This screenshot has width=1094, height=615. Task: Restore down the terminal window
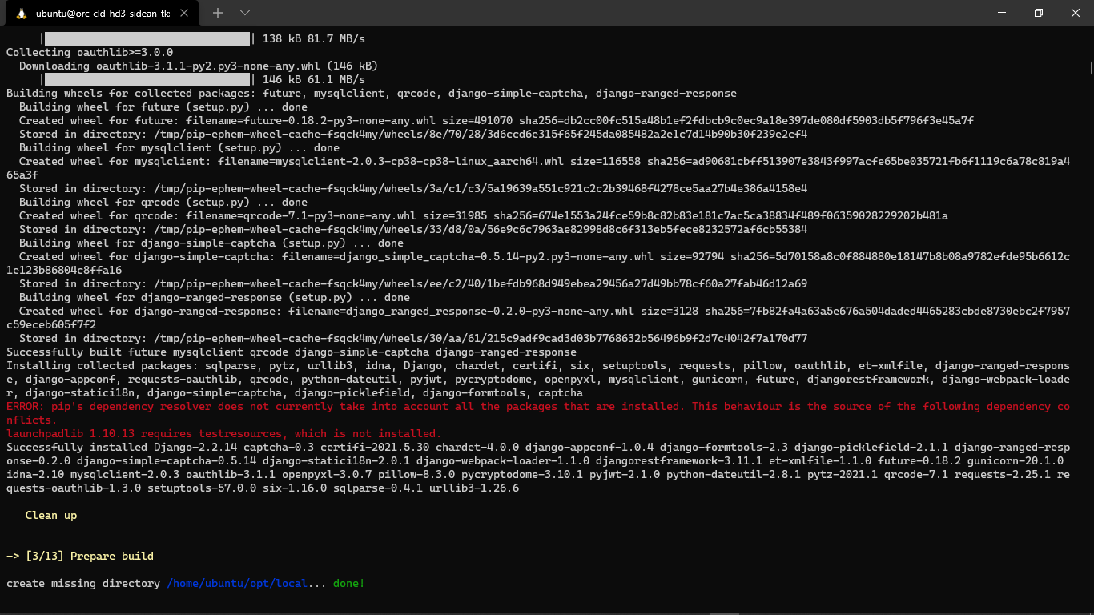point(1039,13)
